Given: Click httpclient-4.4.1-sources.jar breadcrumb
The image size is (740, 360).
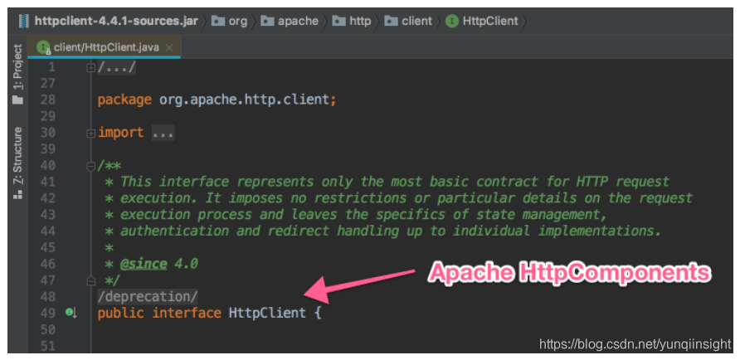Looking at the screenshot, I should tap(116, 21).
